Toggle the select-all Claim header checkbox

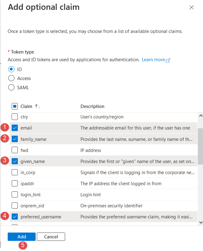click(x=15, y=106)
